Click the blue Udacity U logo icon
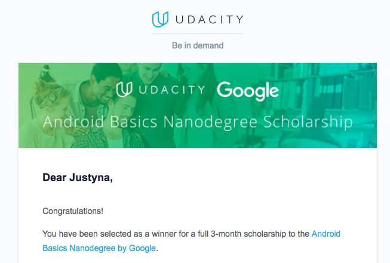This screenshot has width=390, height=263. [x=160, y=19]
